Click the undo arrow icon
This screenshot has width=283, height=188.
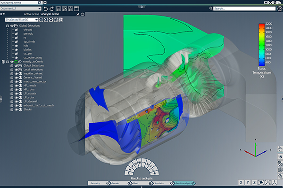(46, 8)
